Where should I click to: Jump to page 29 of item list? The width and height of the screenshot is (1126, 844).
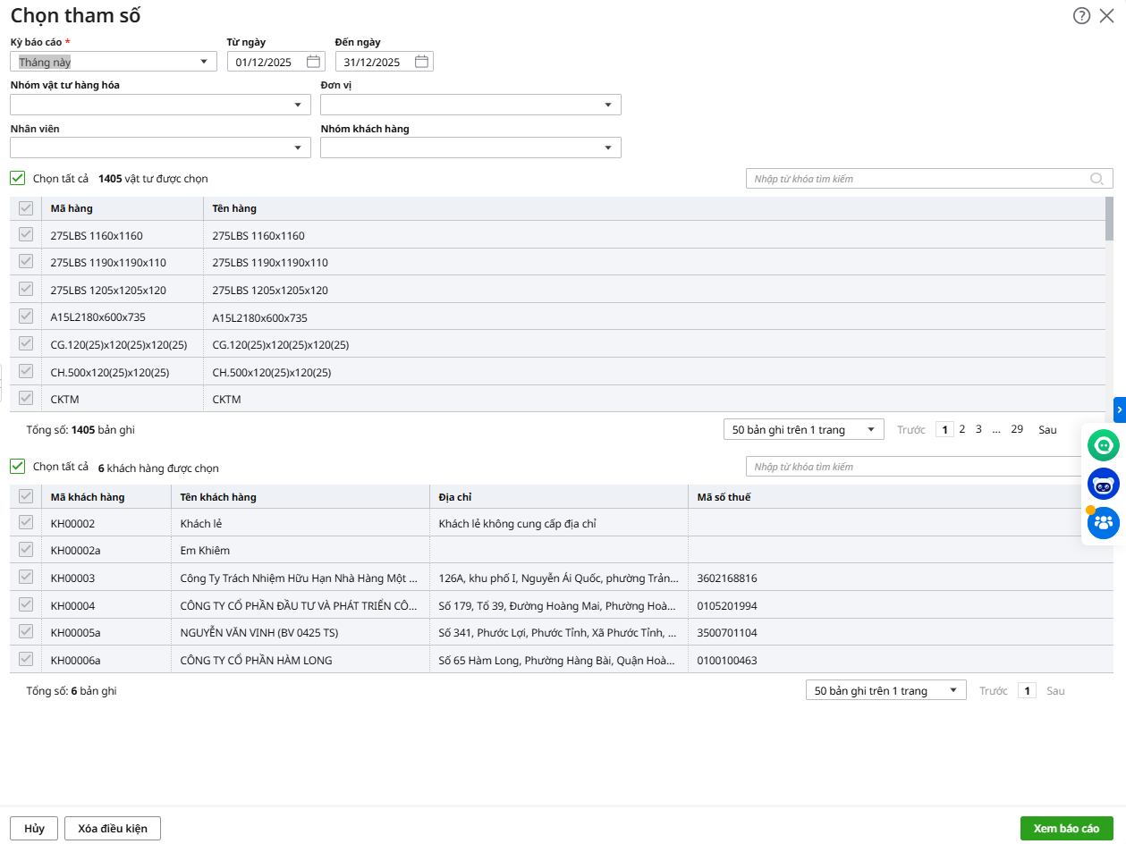[1017, 429]
